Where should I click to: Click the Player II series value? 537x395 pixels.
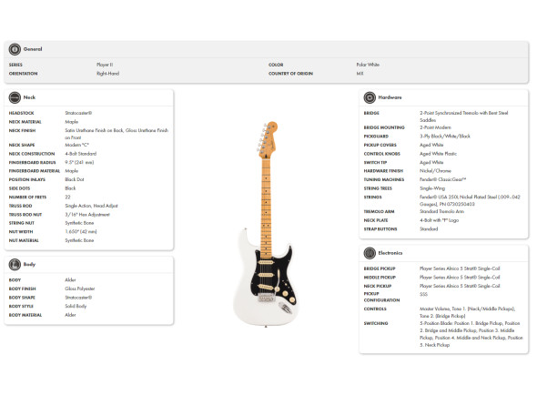[x=105, y=65]
